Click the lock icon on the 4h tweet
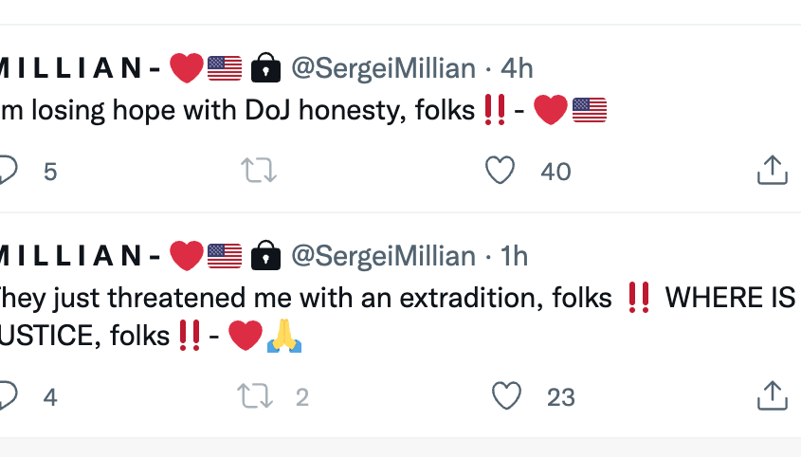This screenshot has height=457, width=801. 266,68
